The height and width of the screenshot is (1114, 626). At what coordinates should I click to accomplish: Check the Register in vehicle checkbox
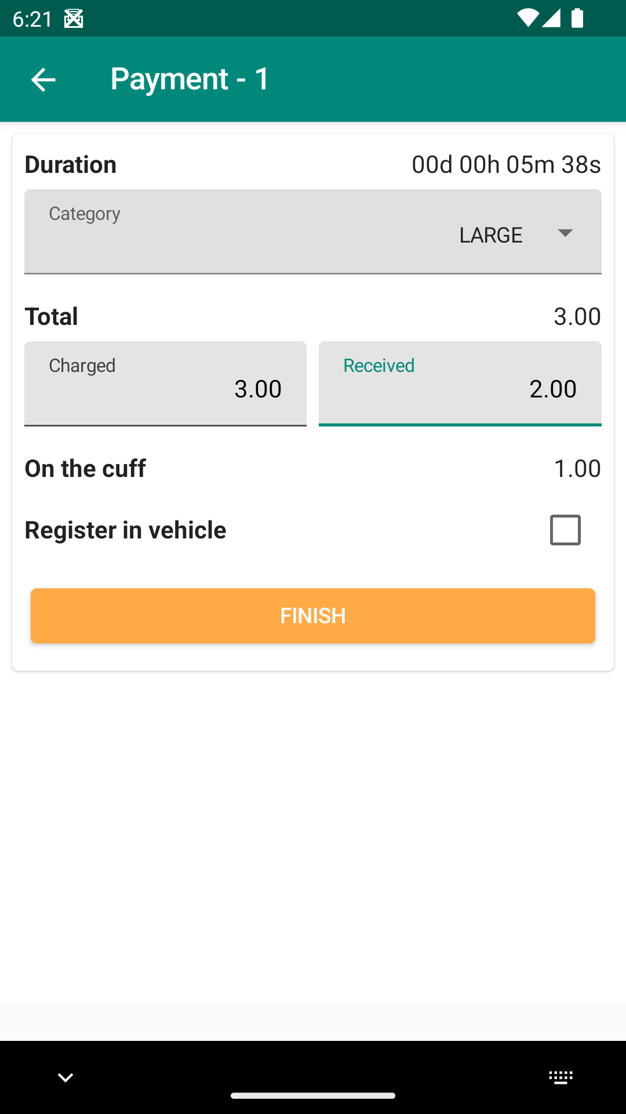tap(565, 530)
